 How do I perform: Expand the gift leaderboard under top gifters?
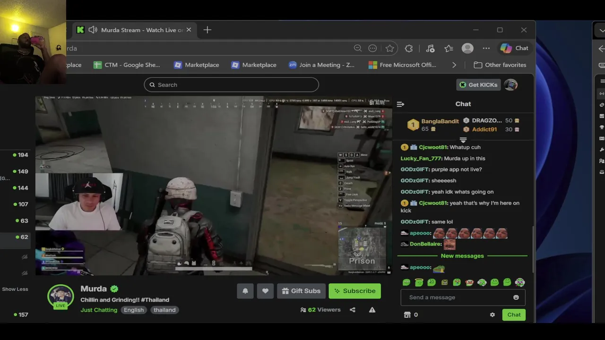pos(463,140)
